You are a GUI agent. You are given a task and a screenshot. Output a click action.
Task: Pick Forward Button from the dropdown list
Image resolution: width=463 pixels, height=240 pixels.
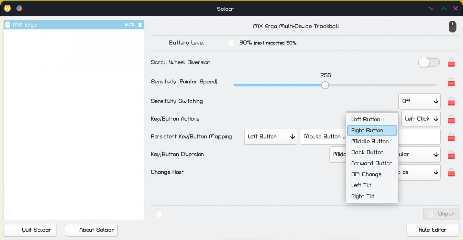click(372, 163)
